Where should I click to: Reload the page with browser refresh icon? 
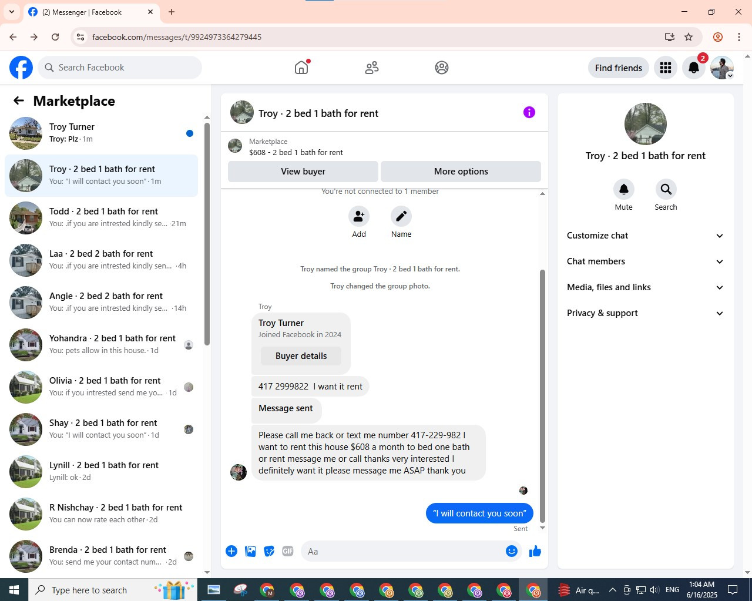(x=55, y=37)
